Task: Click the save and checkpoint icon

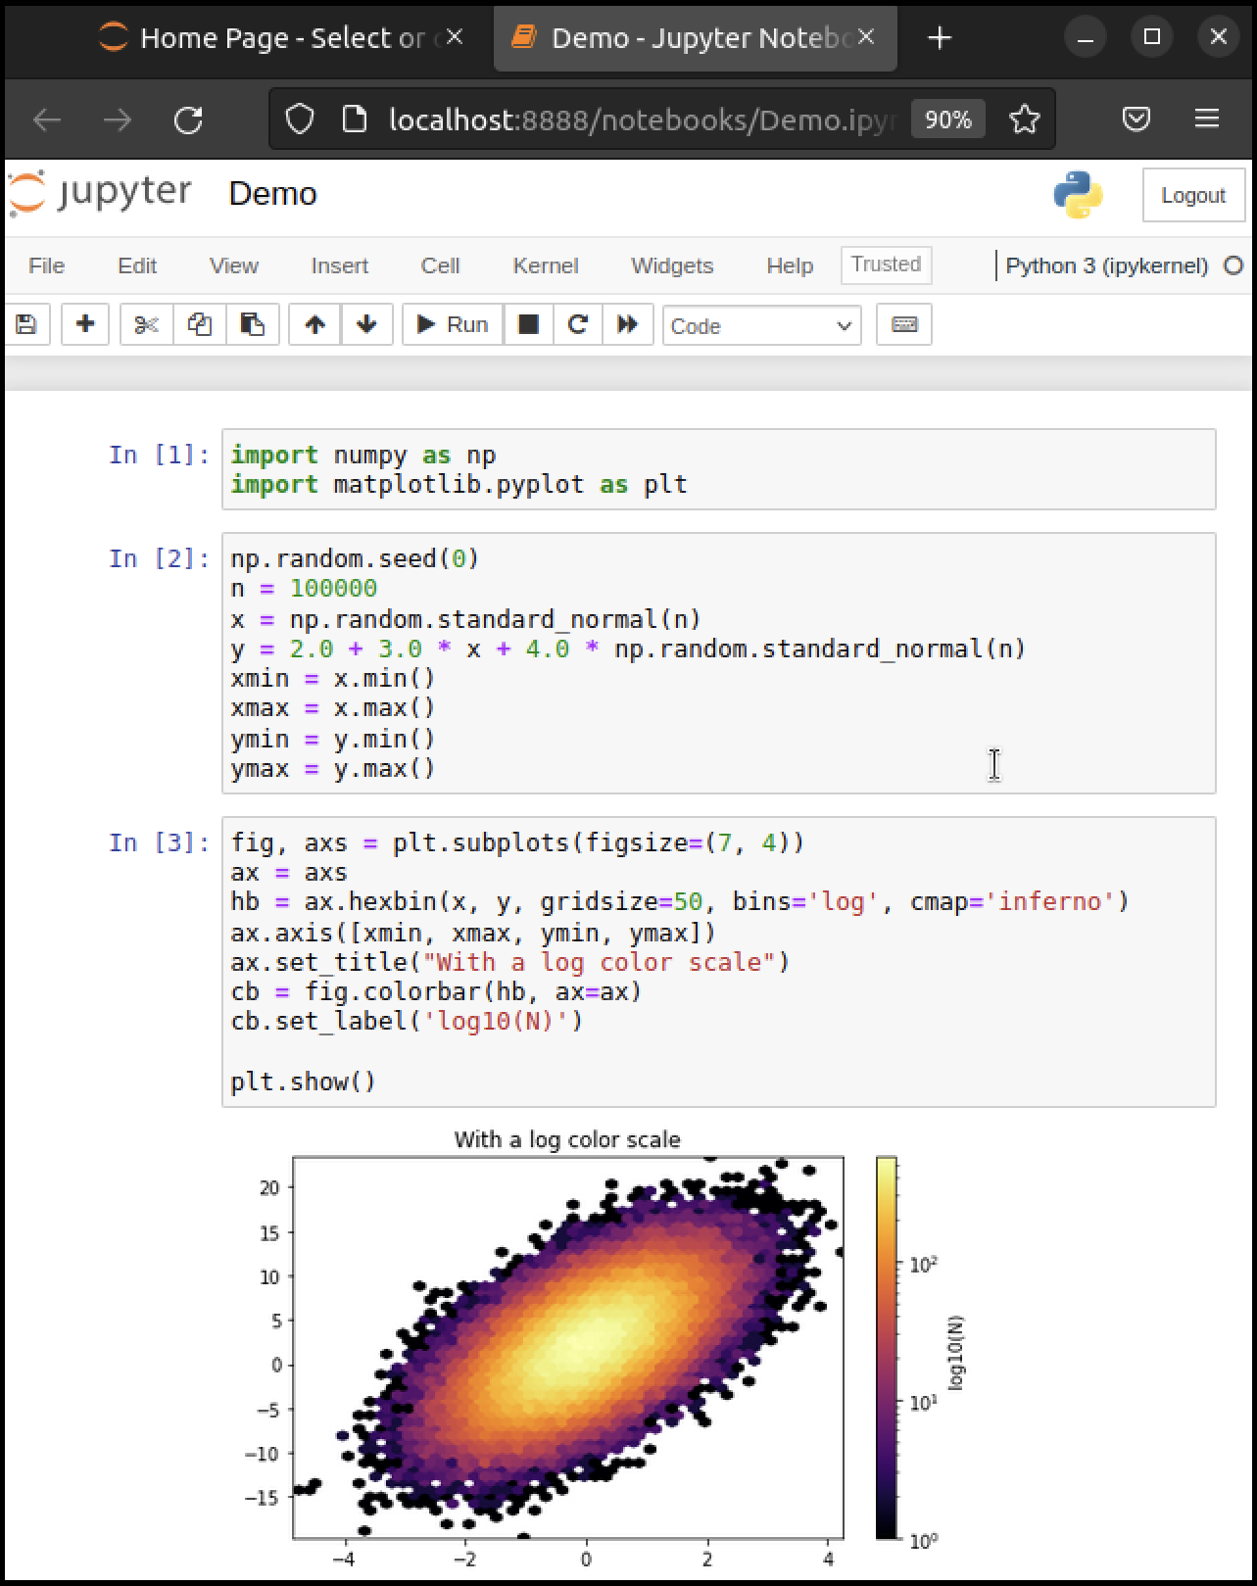Action: [26, 324]
